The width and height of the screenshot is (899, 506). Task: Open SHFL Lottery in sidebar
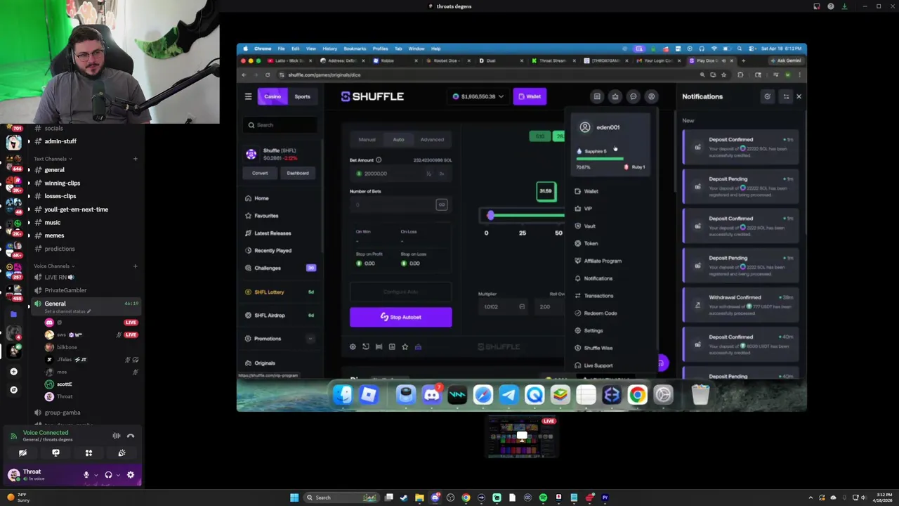click(269, 292)
